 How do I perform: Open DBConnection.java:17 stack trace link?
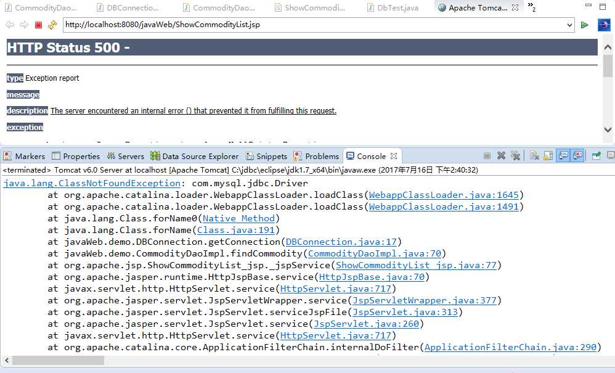point(341,242)
